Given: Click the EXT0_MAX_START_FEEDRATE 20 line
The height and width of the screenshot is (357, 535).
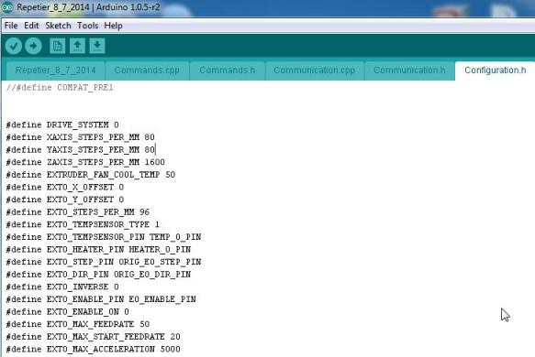Looking at the screenshot, I should (94, 337).
